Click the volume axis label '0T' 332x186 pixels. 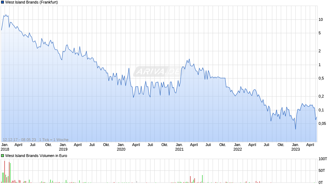[x=321, y=182]
